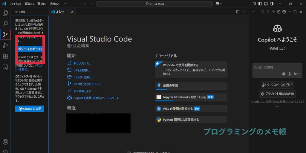Open the Customize Layout icon
306x153 pixels.
point(254,4)
